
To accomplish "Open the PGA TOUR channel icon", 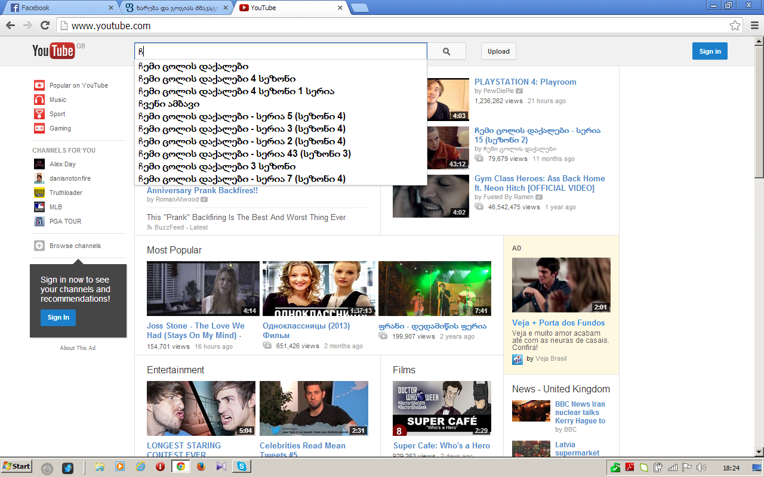I will point(39,221).
